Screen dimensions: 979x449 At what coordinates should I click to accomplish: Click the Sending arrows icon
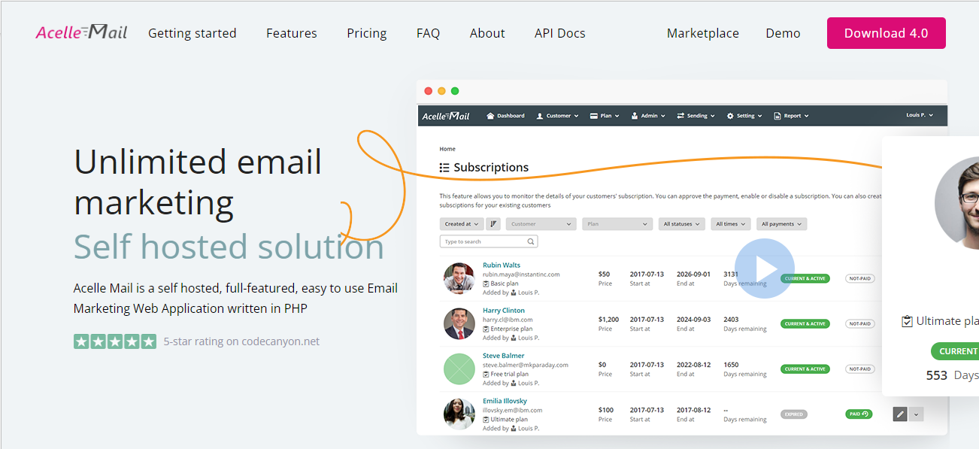pyautogui.click(x=681, y=115)
